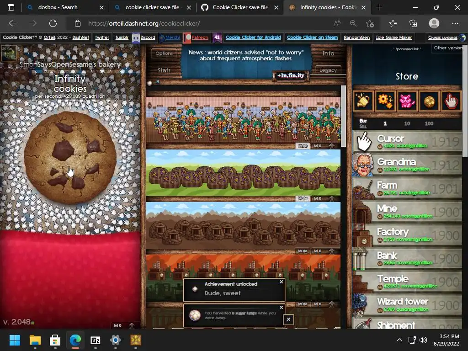Open the Info panel

328,53
